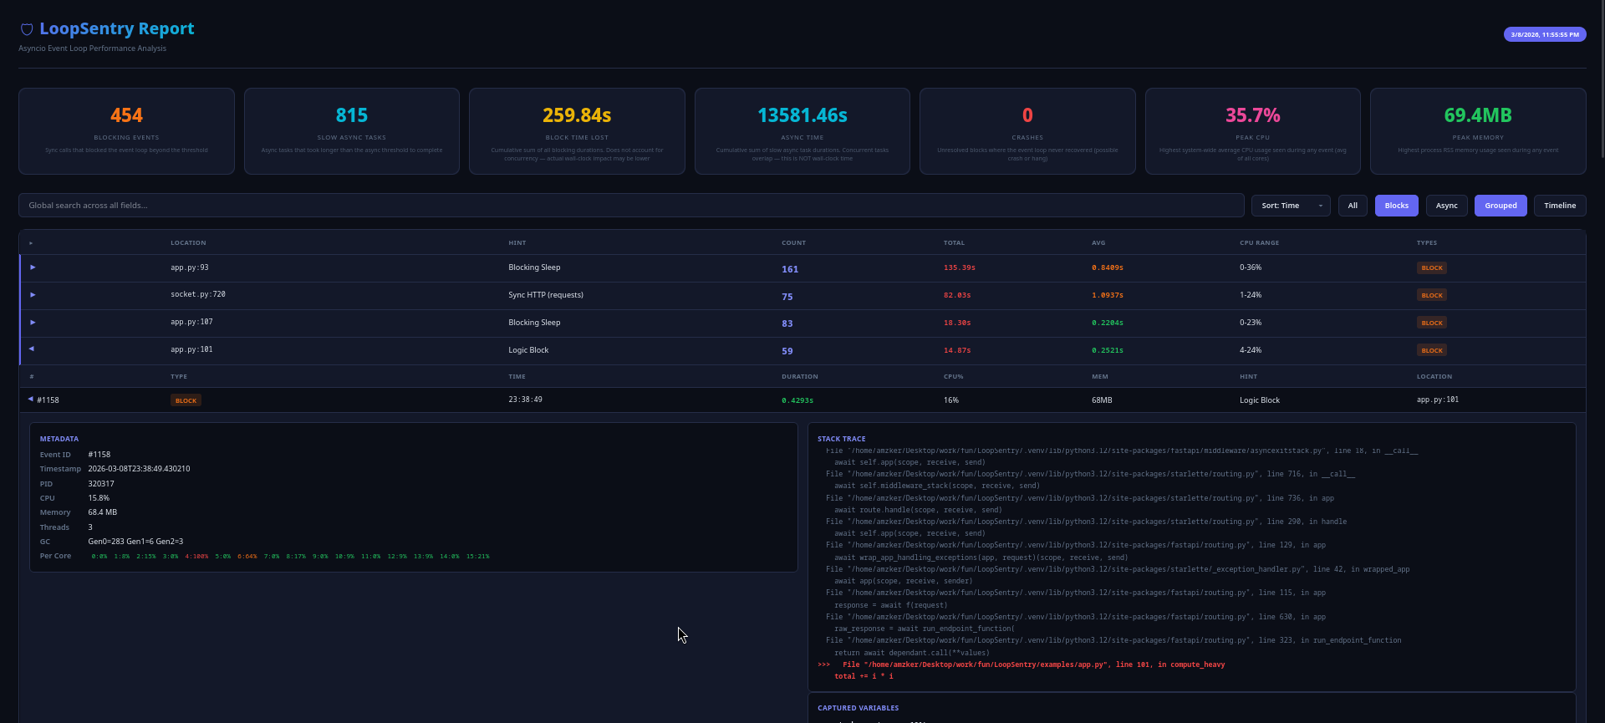Click BLOCK badge in app.py:107 row
The height and width of the screenshot is (723, 1605).
coord(1432,323)
